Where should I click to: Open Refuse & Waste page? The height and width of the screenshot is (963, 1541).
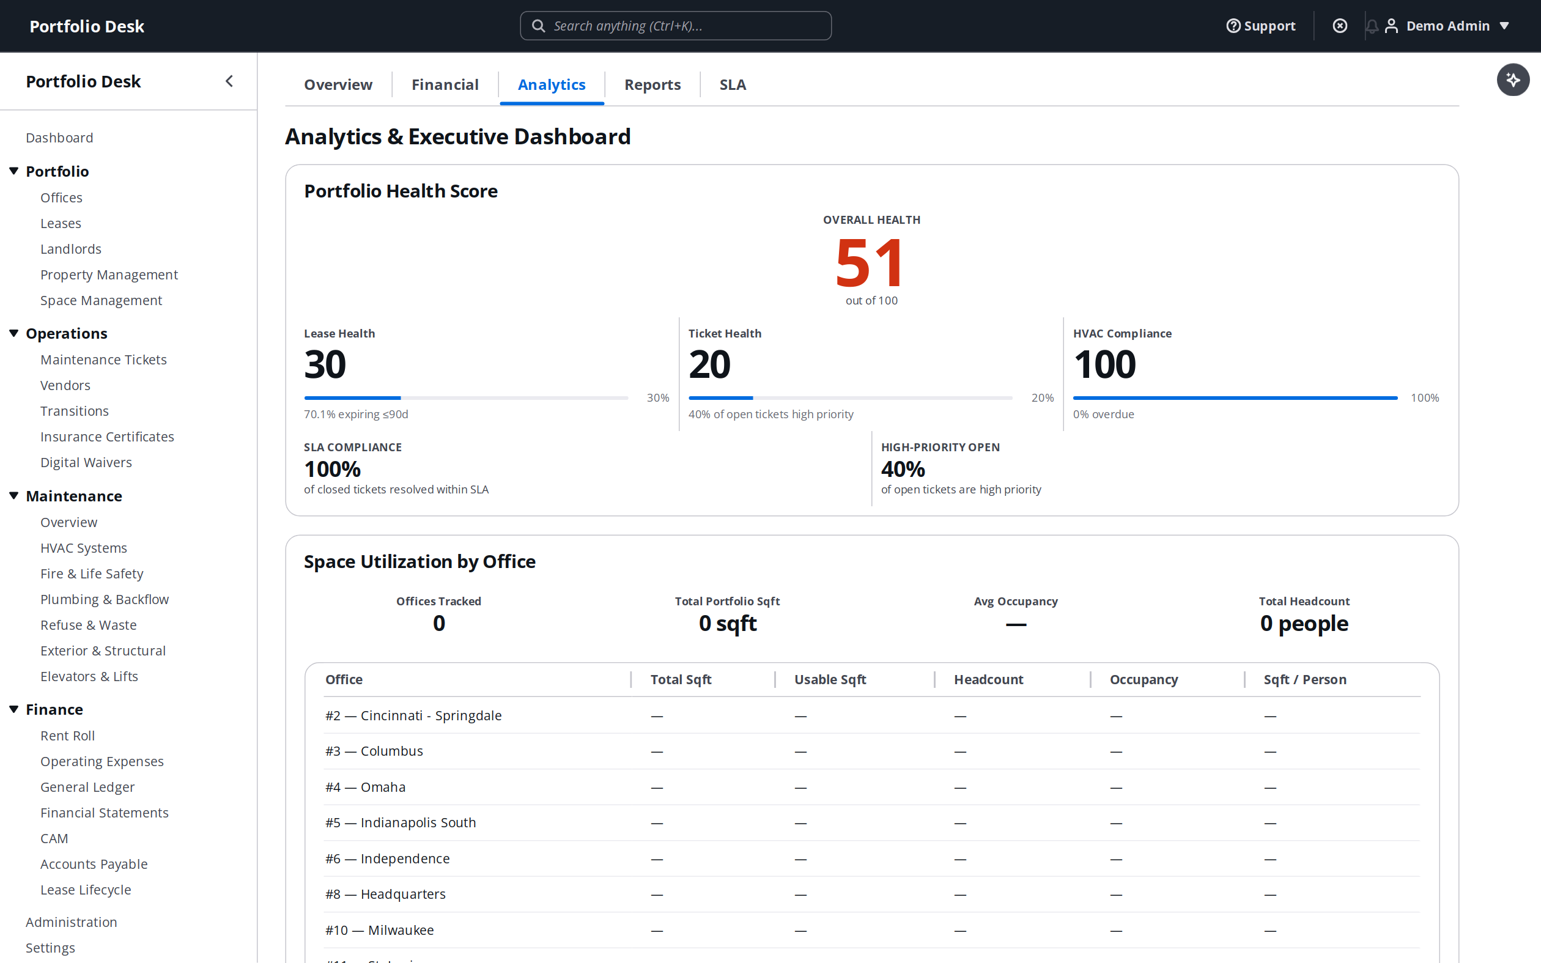89,625
